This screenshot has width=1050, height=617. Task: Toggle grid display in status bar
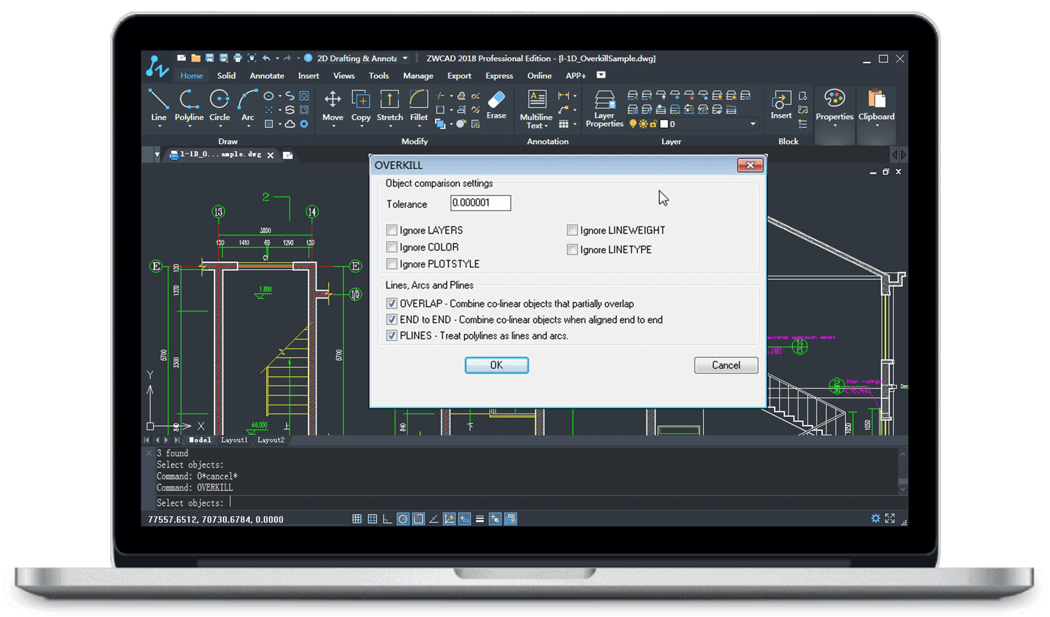[372, 519]
